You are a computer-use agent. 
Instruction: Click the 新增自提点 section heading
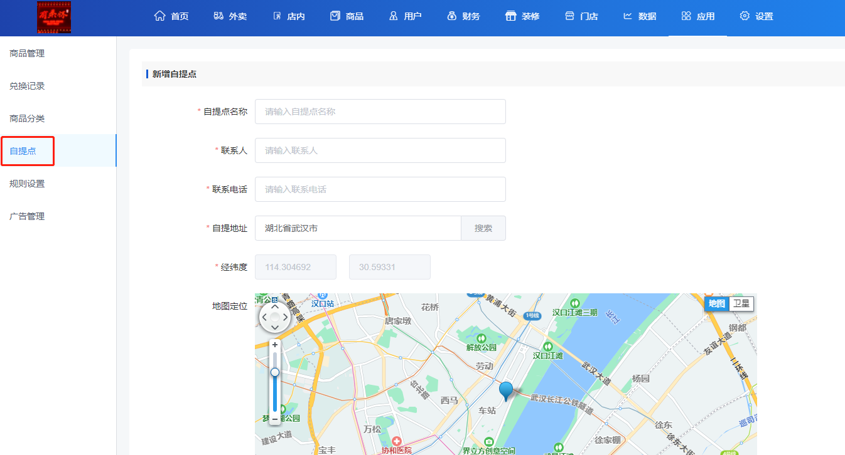(175, 74)
